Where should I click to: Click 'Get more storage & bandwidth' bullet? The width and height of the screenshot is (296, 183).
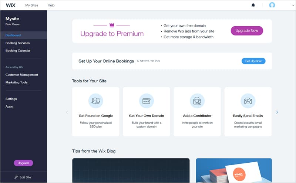click(x=188, y=37)
